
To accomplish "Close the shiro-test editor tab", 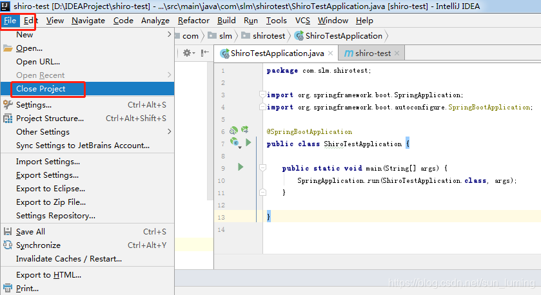I will point(397,53).
